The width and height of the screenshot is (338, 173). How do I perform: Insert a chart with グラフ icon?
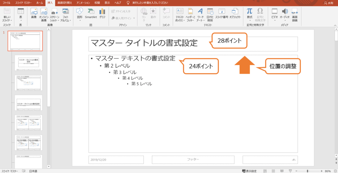click(102, 12)
